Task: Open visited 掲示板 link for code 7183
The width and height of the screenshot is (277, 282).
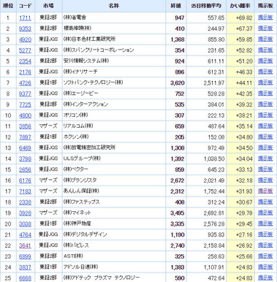Action: tap(265, 191)
